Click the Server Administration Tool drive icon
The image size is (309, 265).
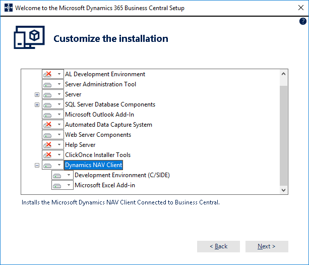pos(47,84)
